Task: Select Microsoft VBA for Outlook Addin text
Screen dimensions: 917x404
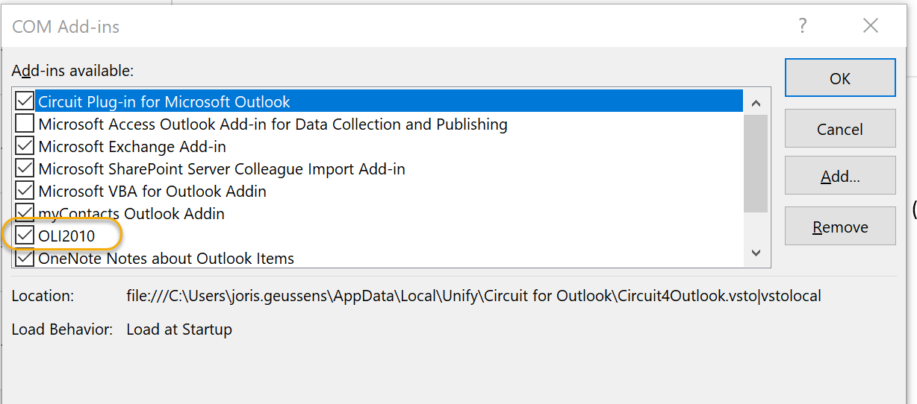Action: tap(152, 191)
